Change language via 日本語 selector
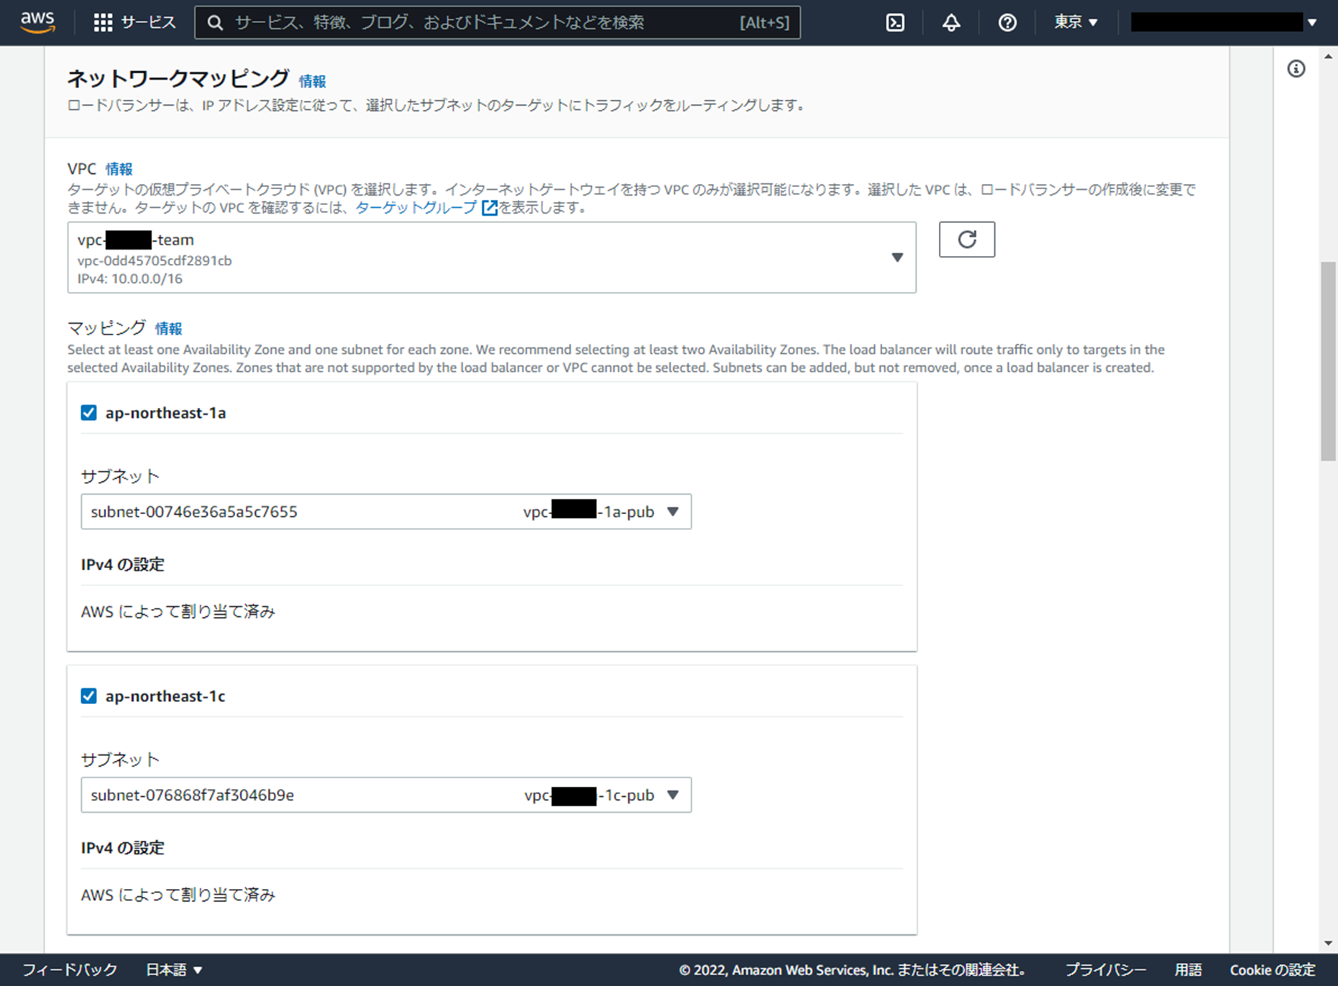This screenshot has height=986, width=1338. pos(174,969)
